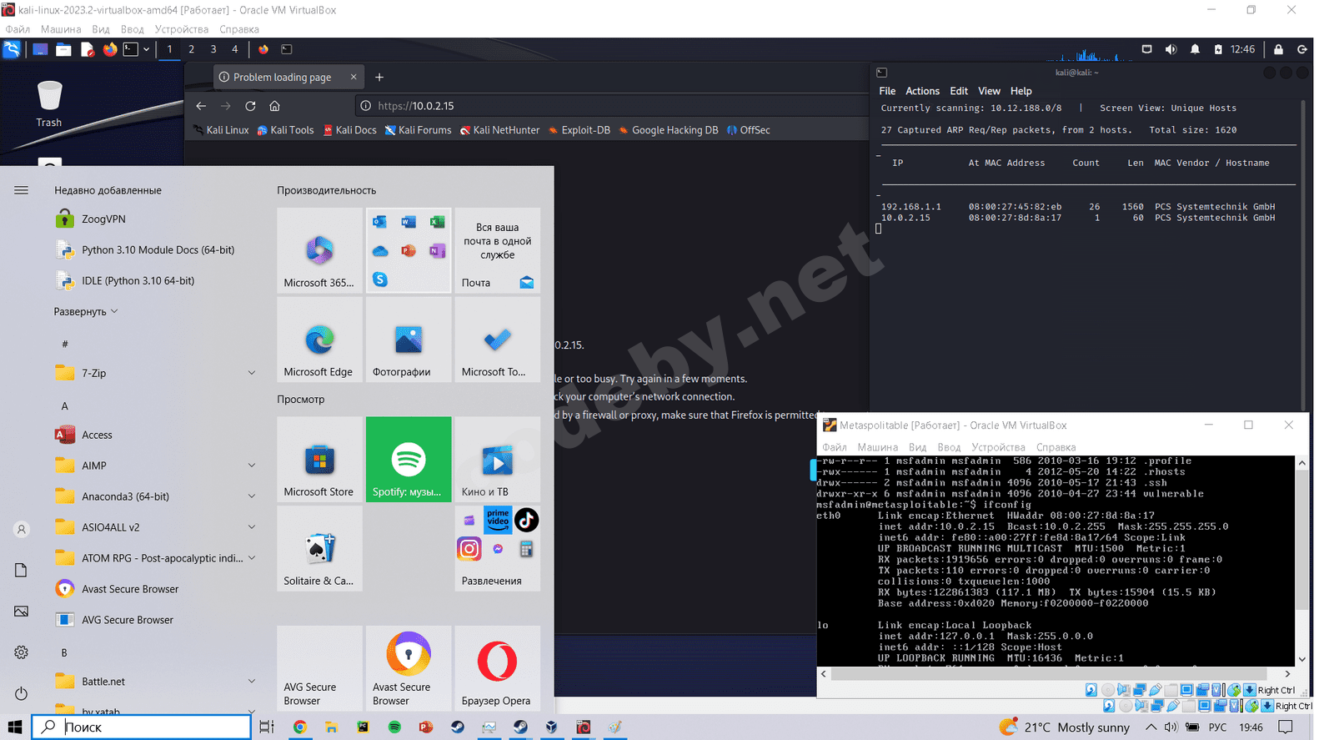Expand the Battle.net folder group

pos(251,682)
